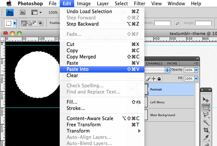Image resolution: width=217 pixels, height=146 pixels.
Task: Open the layers panel options menu
Action: point(196,63)
